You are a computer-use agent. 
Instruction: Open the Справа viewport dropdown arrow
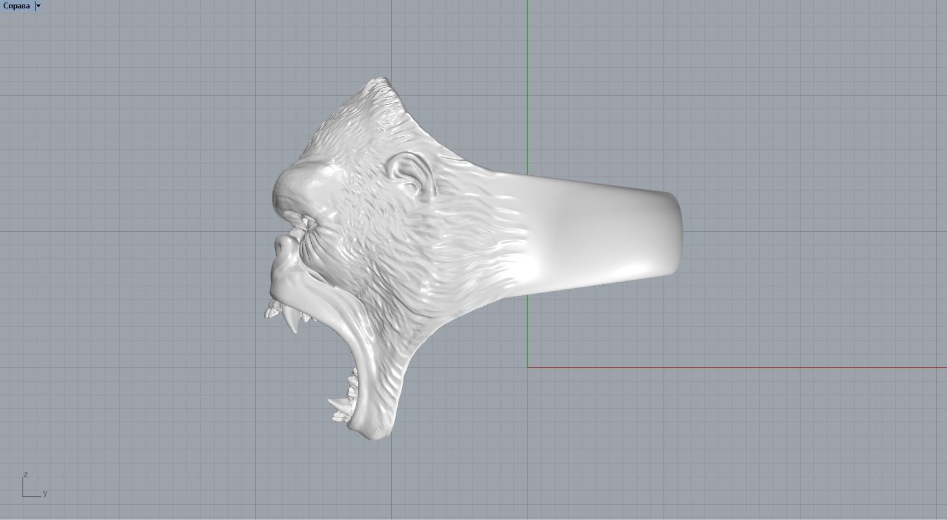click(x=38, y=6)
